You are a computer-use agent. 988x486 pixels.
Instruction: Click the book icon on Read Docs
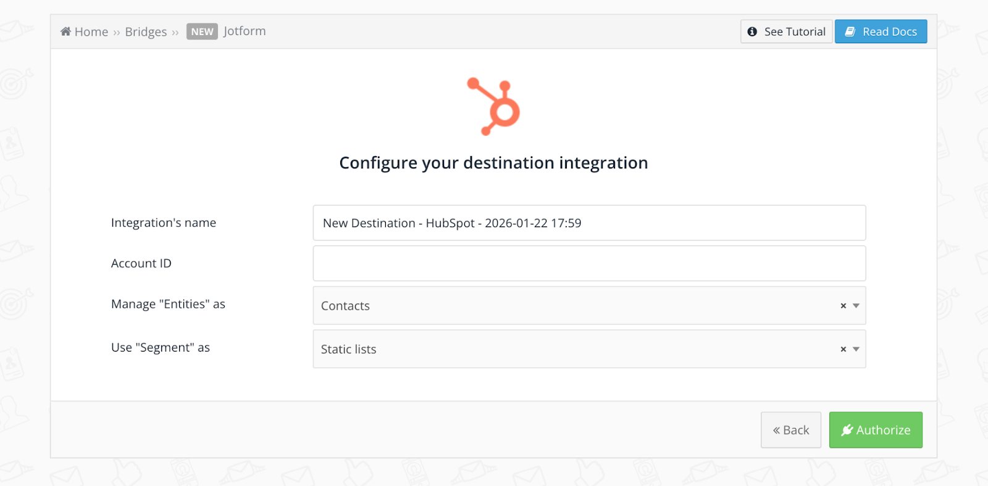coord(850,31)
